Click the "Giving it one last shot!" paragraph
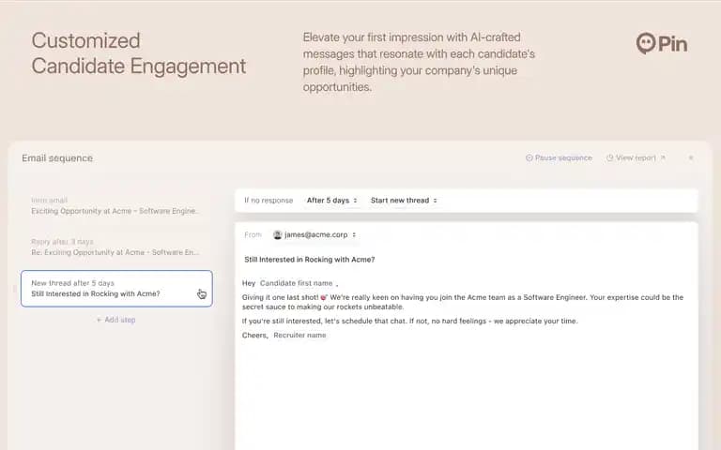This screenshot has width=721, height=450. [x=463, y=302]
